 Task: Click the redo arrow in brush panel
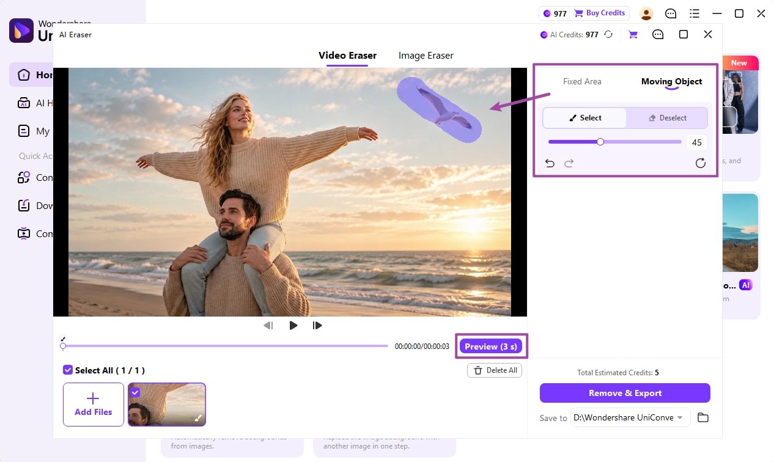569,163
